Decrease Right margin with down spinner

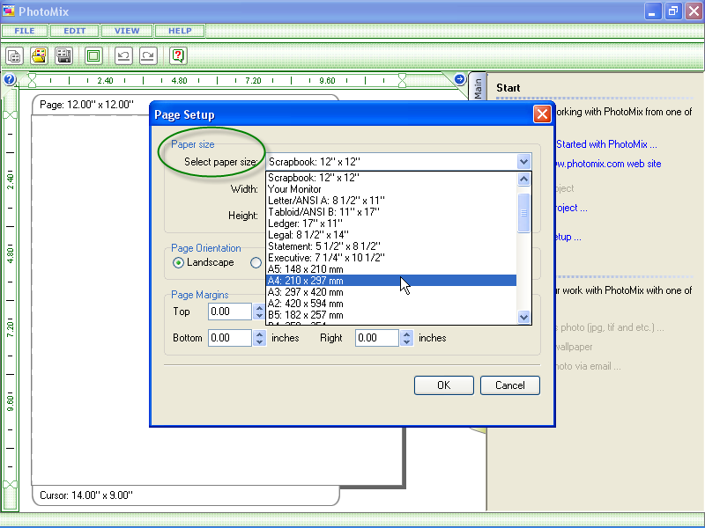point(407,342)
